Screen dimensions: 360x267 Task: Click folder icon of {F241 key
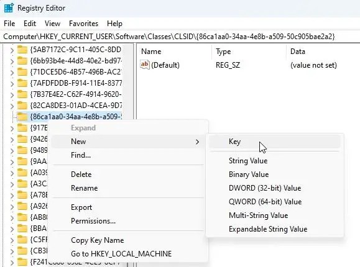(x=22, y=262)
